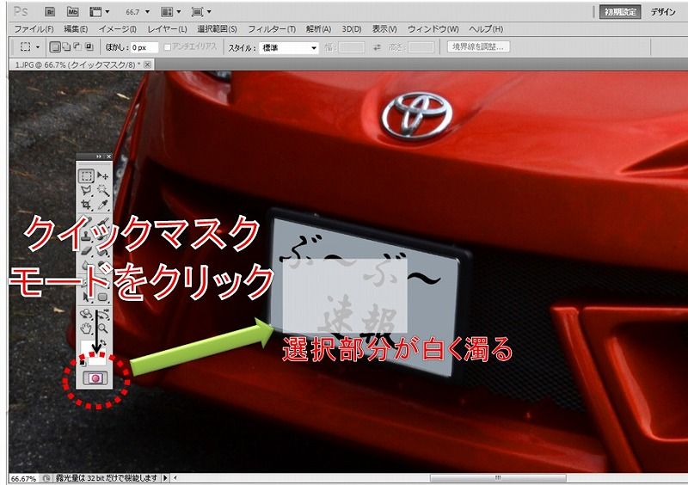Viewport: 688px width, 485px height.
Task: Open the 表示(V) menu
Action: (384, 29)
